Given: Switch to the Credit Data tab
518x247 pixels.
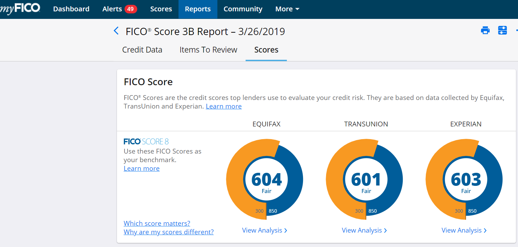Looking at the screenshot, I should click(142, 50).
